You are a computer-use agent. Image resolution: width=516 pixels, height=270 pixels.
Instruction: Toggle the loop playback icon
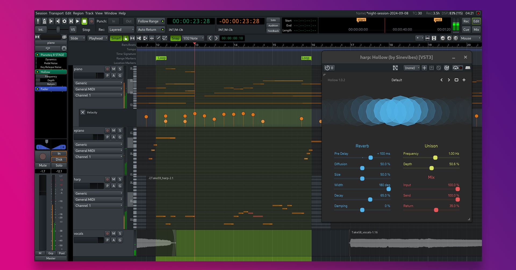tap(64, 21)
